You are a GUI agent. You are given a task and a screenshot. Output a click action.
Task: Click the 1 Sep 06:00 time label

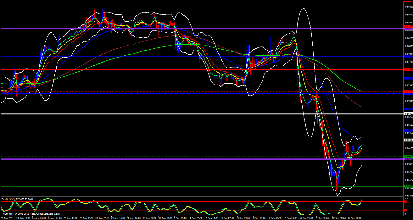point(181,218)
